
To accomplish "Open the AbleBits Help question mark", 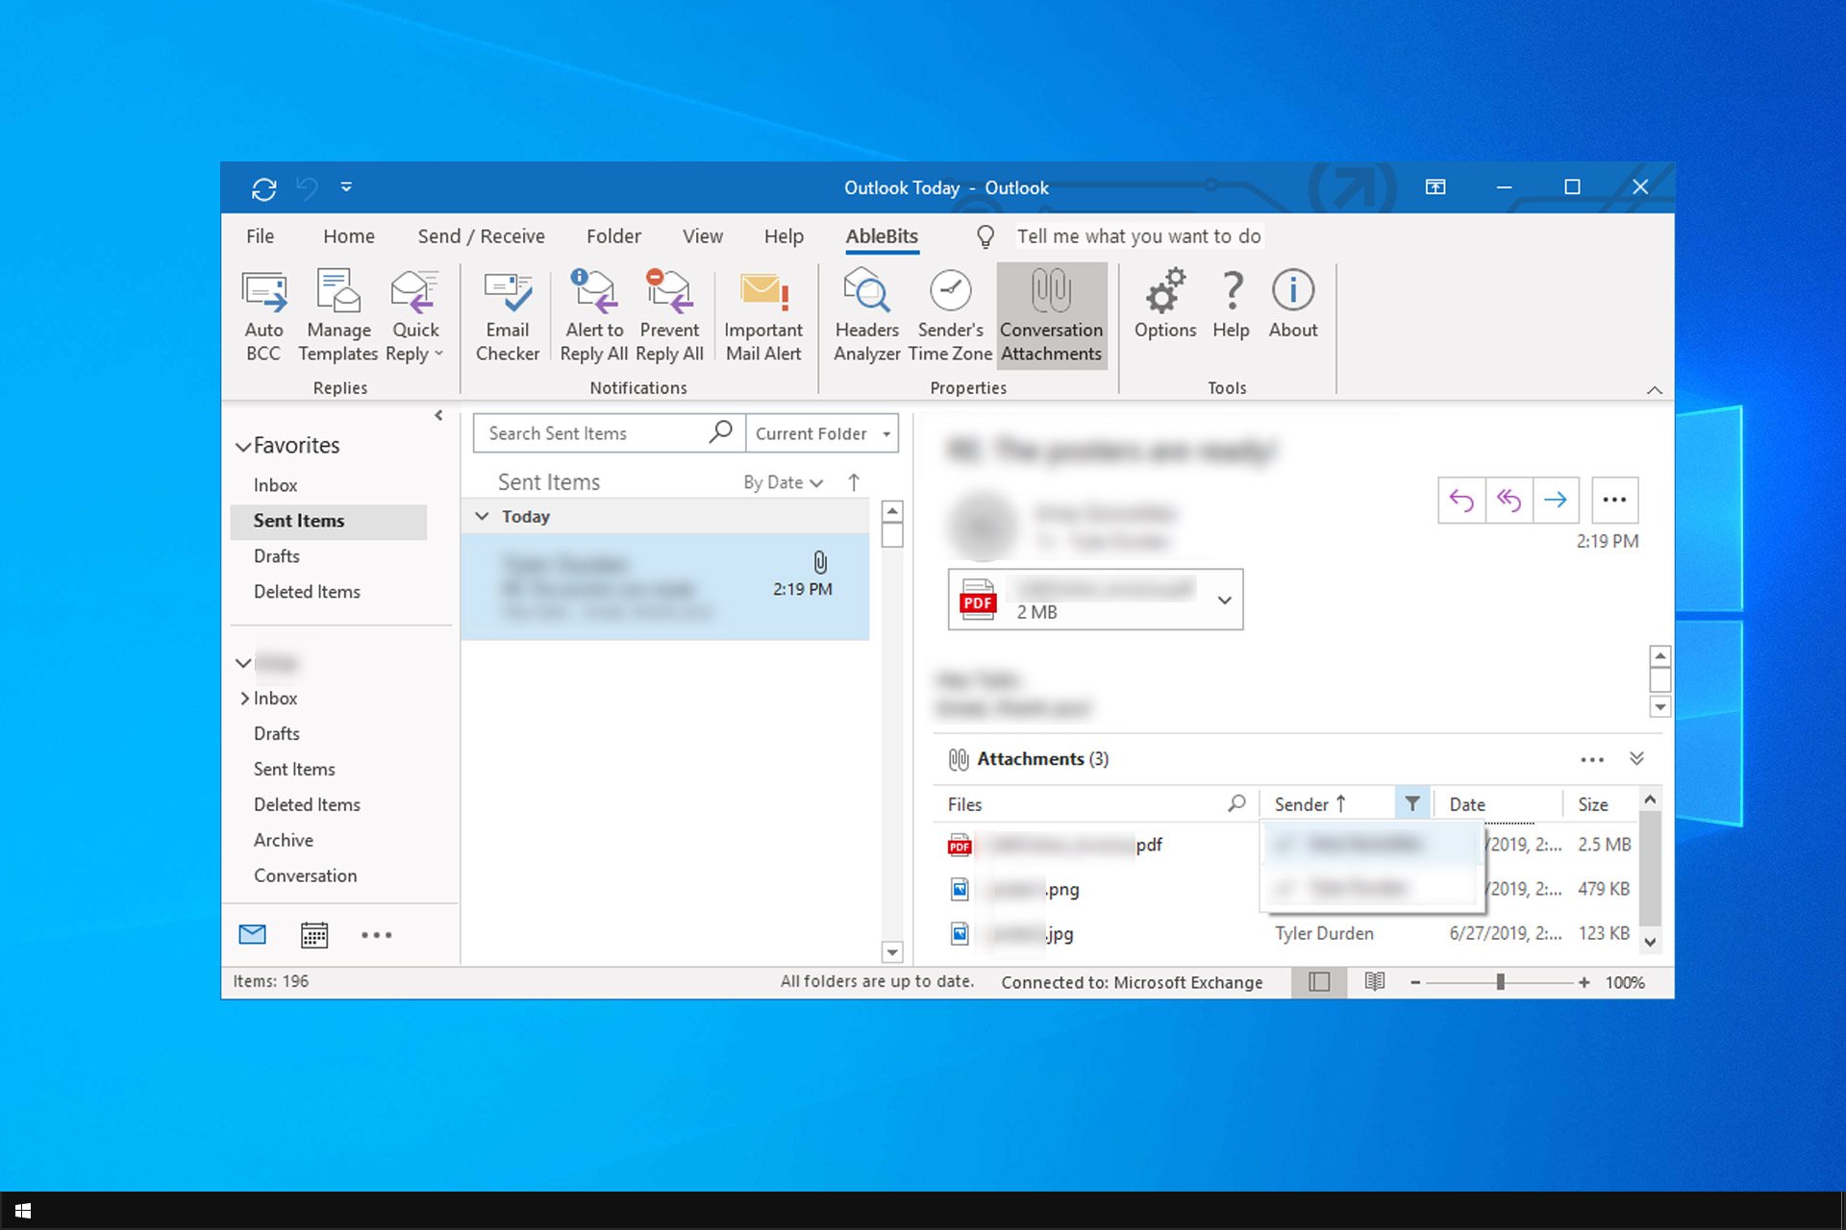I will (1231, 306).
